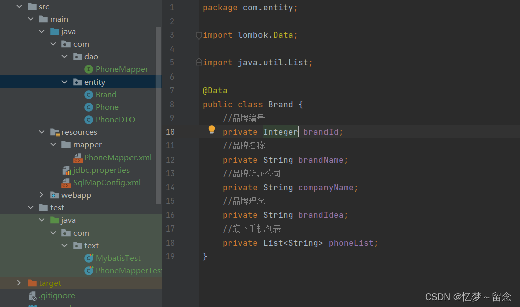Click the main folder icon
This screenshot has width=520, height=307.
[x=43, y=19]
